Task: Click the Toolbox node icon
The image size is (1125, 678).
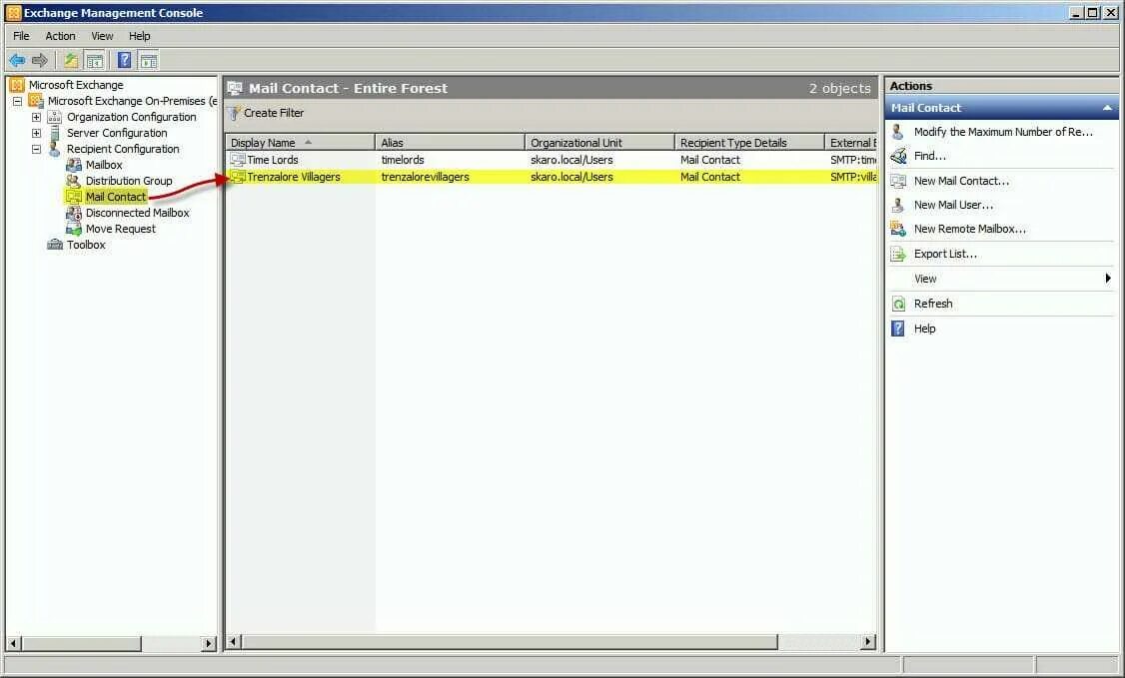Action: [55, 245]
